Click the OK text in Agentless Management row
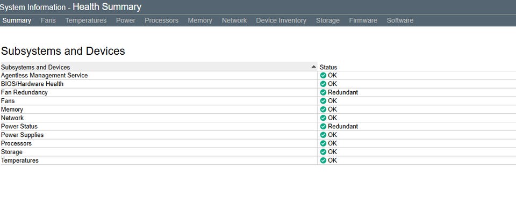The height and width of the screenshot is (197, 516). click(x=332, y=75)
